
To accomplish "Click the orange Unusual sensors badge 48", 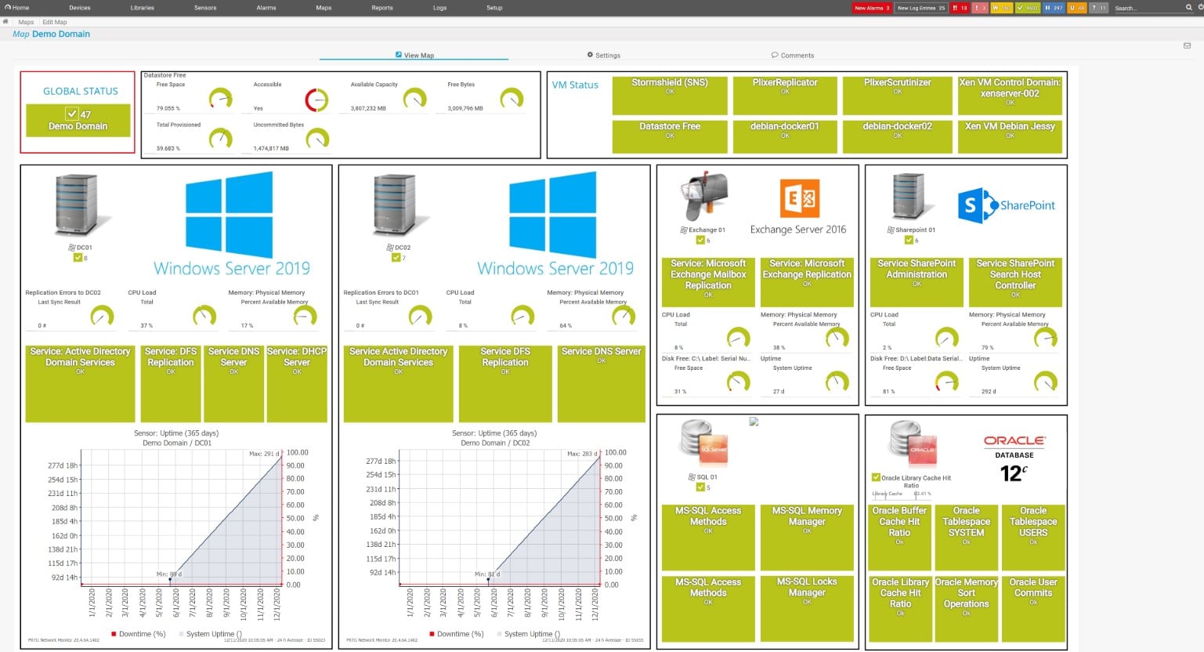I will (1077, 8).
